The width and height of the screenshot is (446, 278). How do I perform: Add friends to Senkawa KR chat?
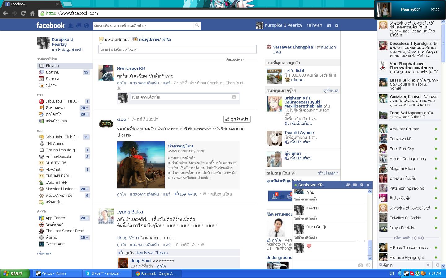click(x=348, y=185)
